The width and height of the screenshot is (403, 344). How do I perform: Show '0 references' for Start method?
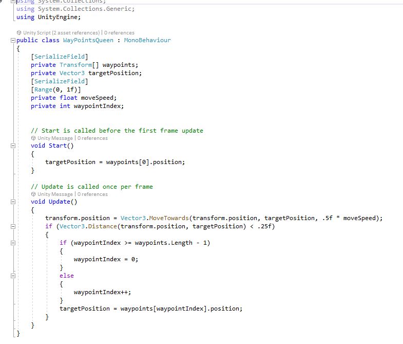pyautogui.click(x=92, y=138)
